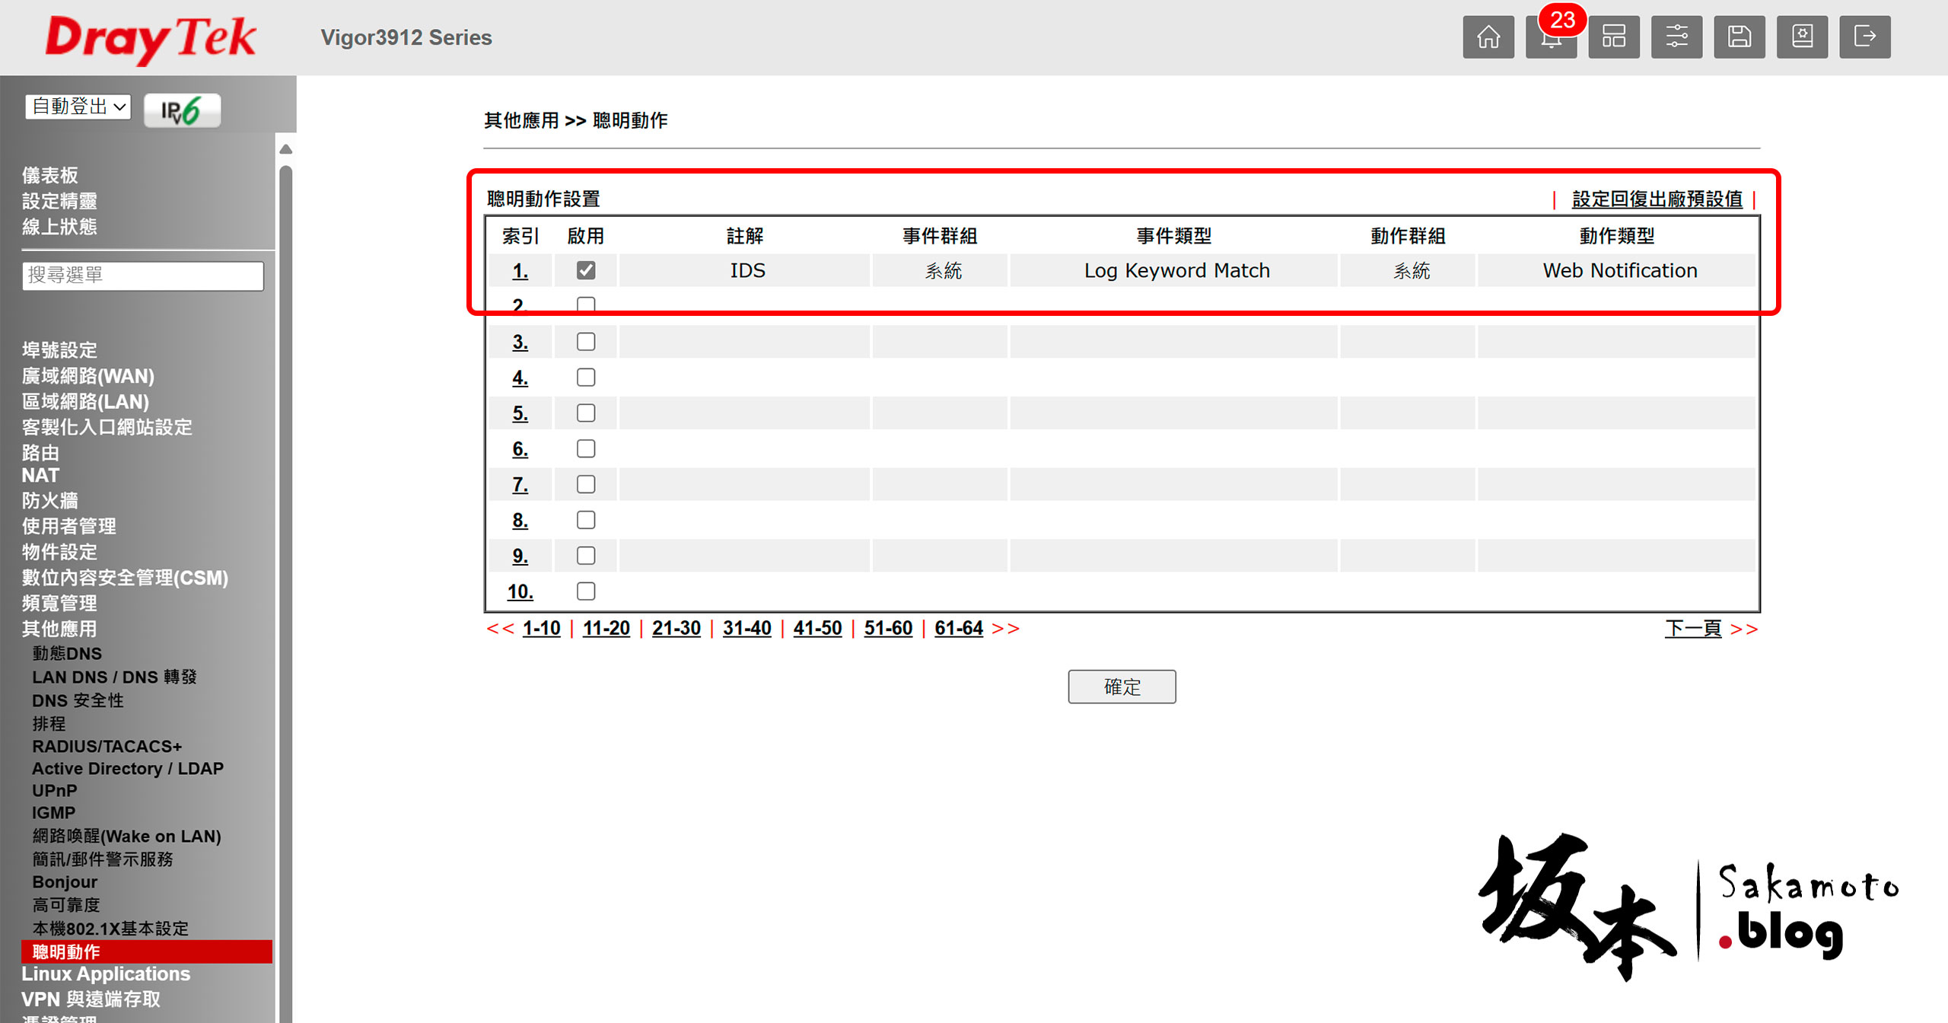Click the system settings page icon
This screenshot has height=1023, width=1948.
[1802, 37]
